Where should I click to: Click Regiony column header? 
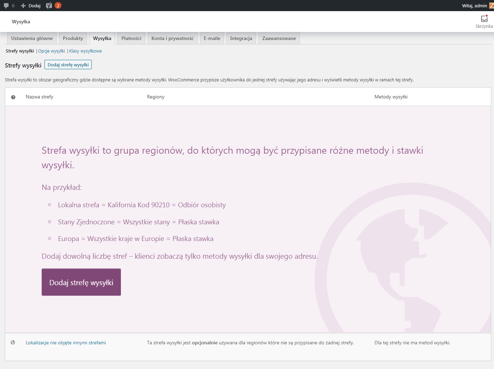pos(156,97)
